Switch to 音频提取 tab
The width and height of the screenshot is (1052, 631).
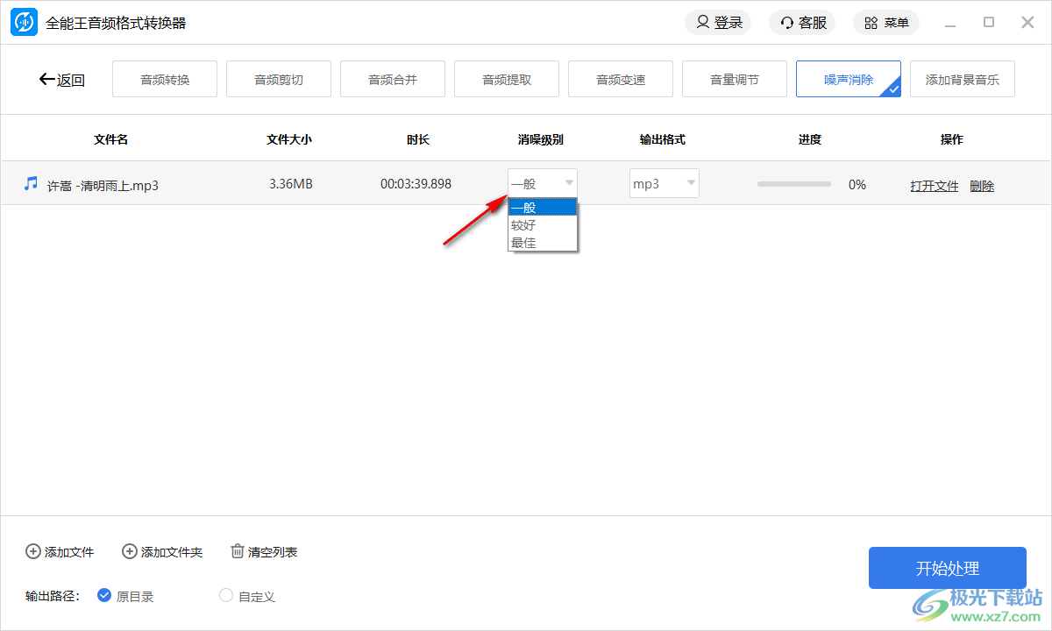(x=507, y=79)
